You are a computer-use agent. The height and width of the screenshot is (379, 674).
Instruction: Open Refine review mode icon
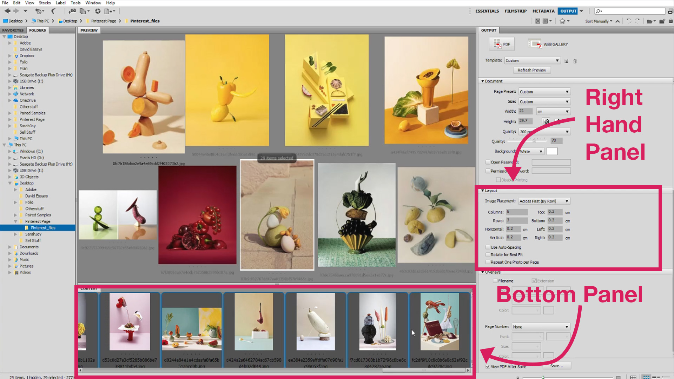pos(84,11)
